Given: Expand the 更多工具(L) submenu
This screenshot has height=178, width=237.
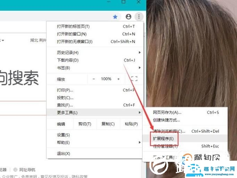Looking at the screenshot, I should coord(95,113).
